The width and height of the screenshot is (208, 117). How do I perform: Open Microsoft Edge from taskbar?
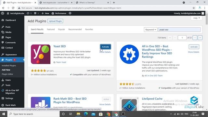[86, 114]
